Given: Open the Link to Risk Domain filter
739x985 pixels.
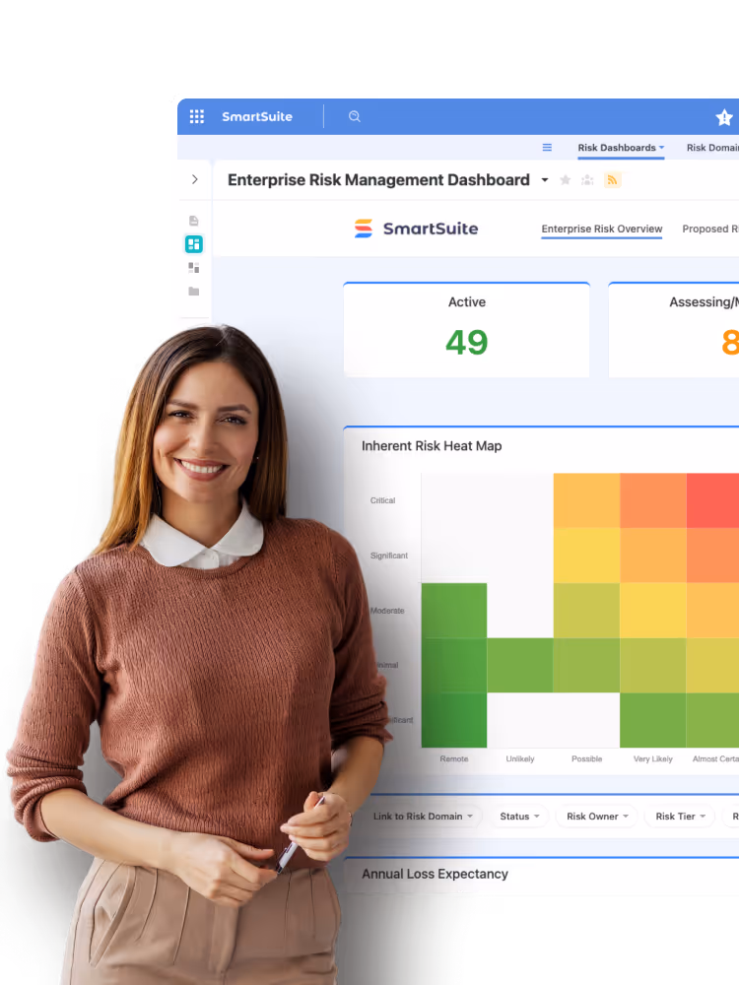Looking at the screenshot, I should click(x=423, y=816).
